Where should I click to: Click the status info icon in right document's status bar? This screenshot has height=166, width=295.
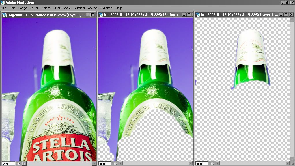212,164
